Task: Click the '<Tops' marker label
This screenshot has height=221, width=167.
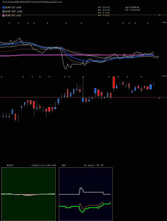Action: point(164,22)
